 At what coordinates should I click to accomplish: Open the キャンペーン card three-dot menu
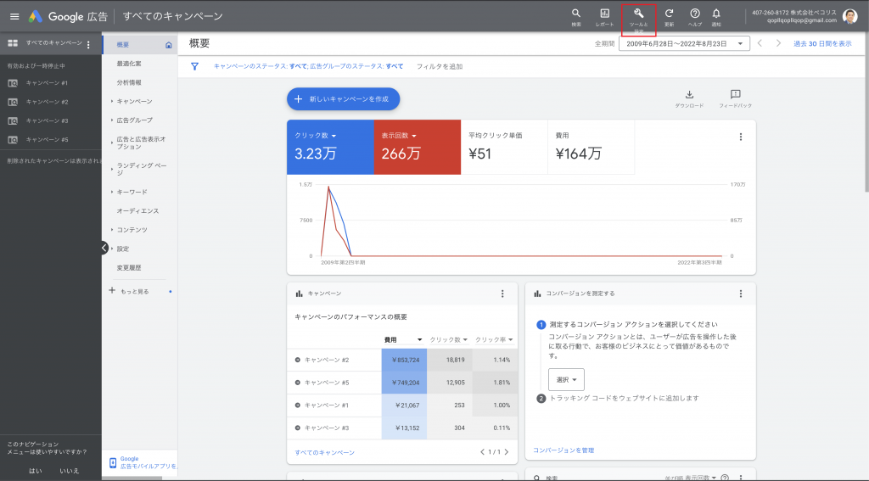pos(502,294)
